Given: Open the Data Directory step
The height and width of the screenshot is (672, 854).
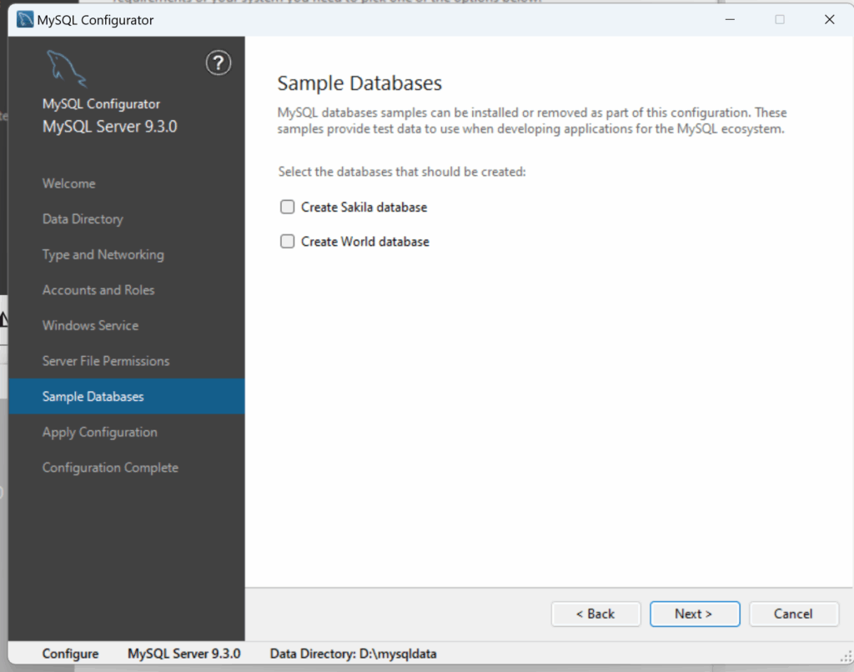Looking at the screenshot, I should pos(83,219).
